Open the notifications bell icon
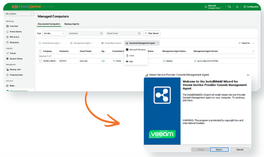 237,7
